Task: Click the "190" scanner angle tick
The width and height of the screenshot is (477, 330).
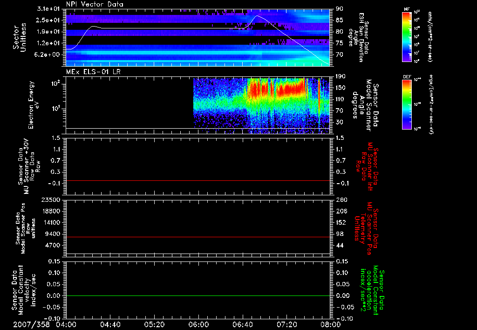Action: pyautogui.click(x=341, y=76)
